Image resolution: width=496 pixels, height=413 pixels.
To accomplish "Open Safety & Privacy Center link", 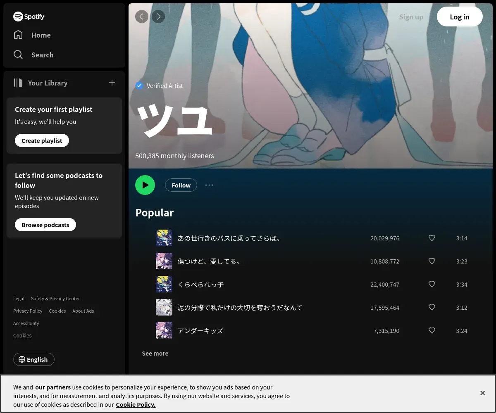I will click(55, 299).
